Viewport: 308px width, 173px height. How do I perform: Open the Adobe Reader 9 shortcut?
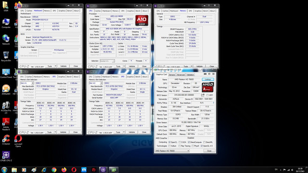[x=6, y=124]
